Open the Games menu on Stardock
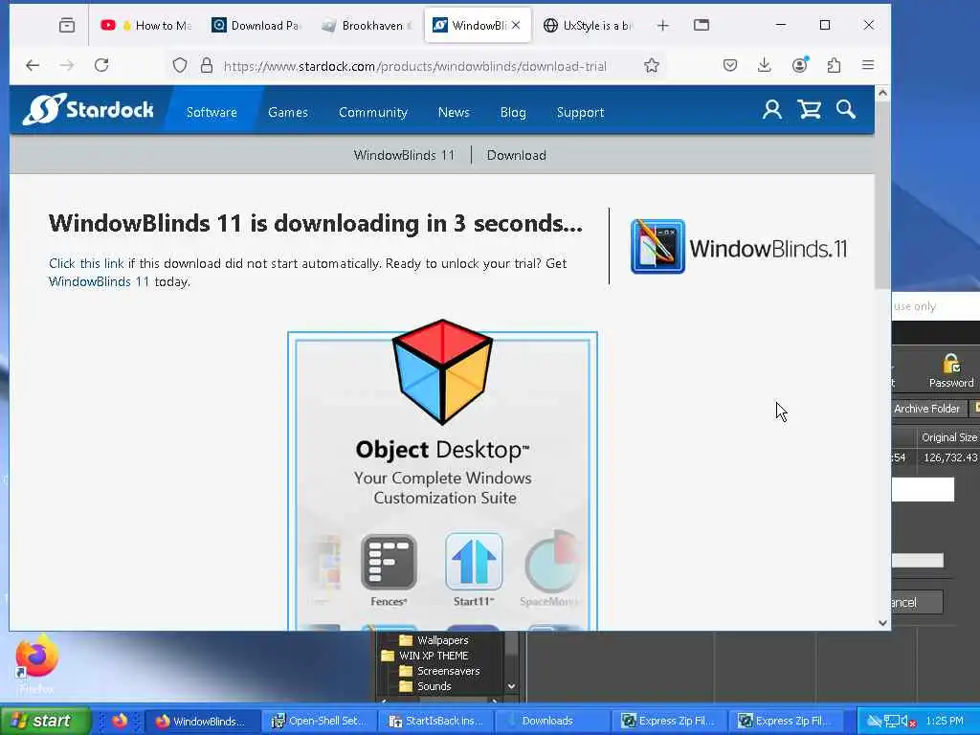Image resolution: width=980 pixels, height=735 pixels. [x=287, y=112]
